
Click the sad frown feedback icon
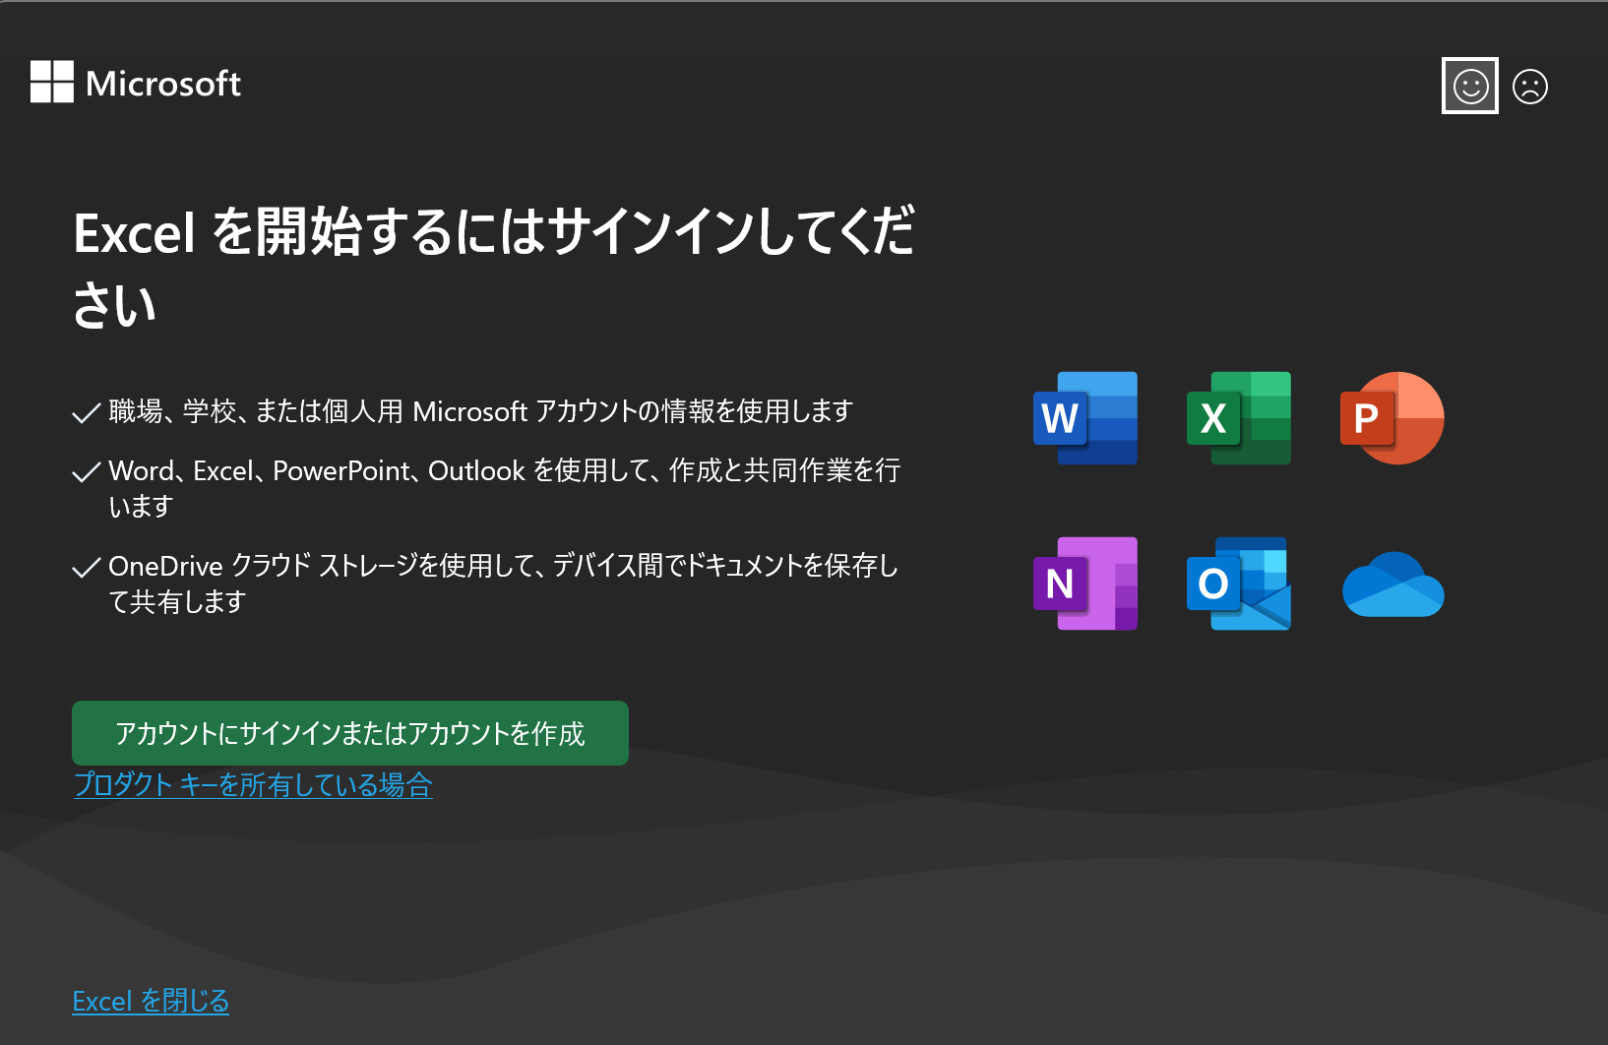[1530, 87]
